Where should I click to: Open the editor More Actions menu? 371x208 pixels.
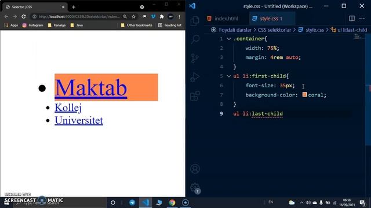pos(362,18)
